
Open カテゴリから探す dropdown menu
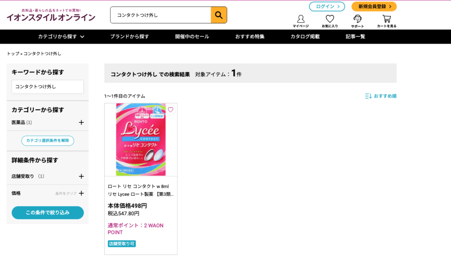[61, 37]
